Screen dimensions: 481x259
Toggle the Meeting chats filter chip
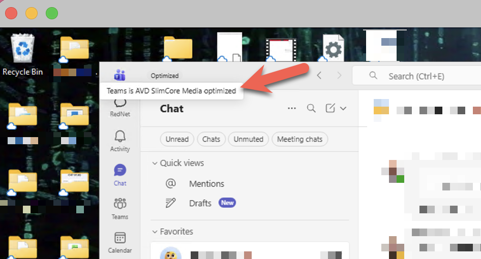pos(299,139)
